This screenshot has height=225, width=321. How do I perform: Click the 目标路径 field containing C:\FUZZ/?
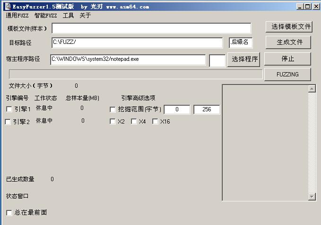[x=137, y=42]
